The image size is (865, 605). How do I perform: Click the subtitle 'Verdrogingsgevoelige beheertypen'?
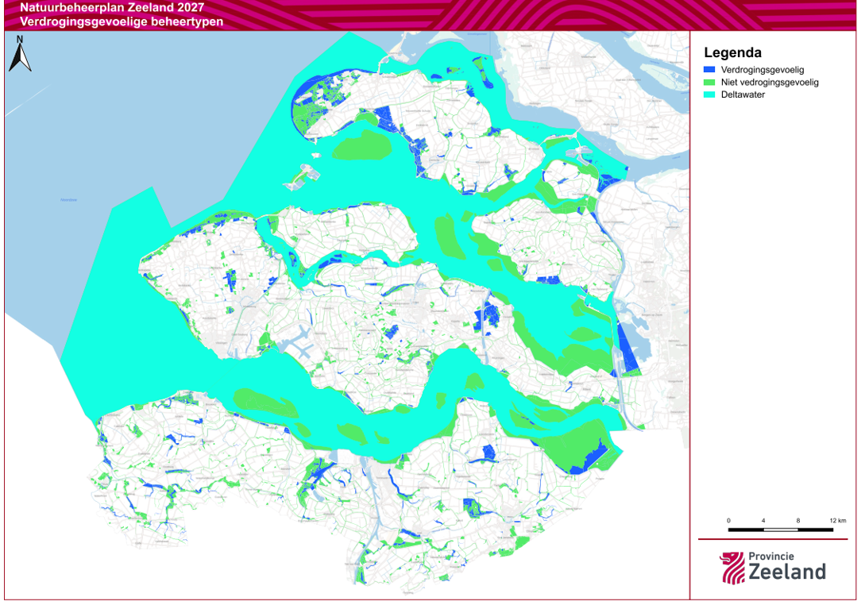point(122,21)
